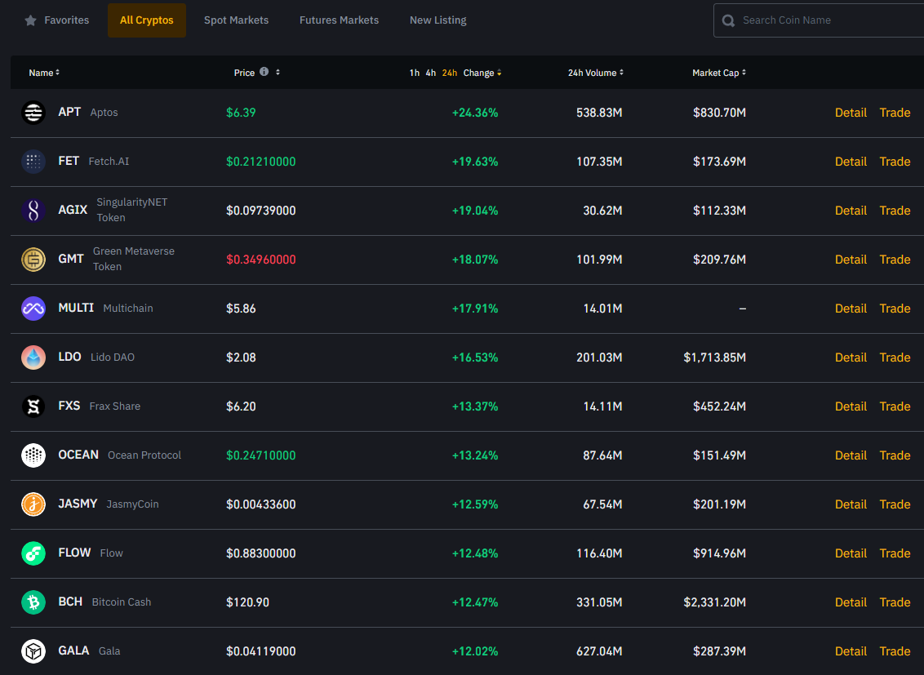The width and height of the screenshot is (924, 675).
Task: Sort coins by Market Cap
Action: pos(718,73)
